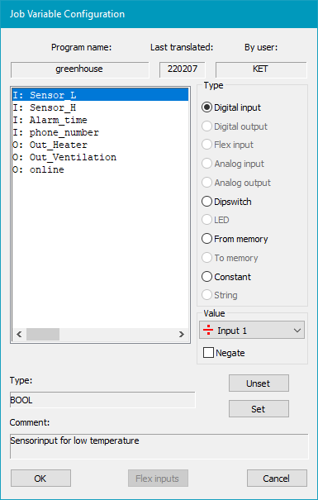Click the list's scroll right arrow

coord(182,334)
